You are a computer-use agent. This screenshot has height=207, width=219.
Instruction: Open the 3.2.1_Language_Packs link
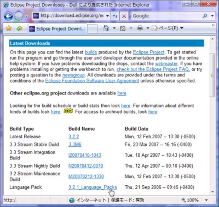pyautogui.click(x=93, y=187)
